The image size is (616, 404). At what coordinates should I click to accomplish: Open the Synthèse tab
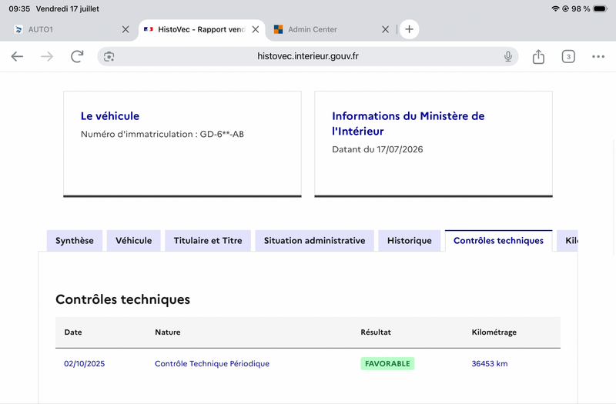74,241
